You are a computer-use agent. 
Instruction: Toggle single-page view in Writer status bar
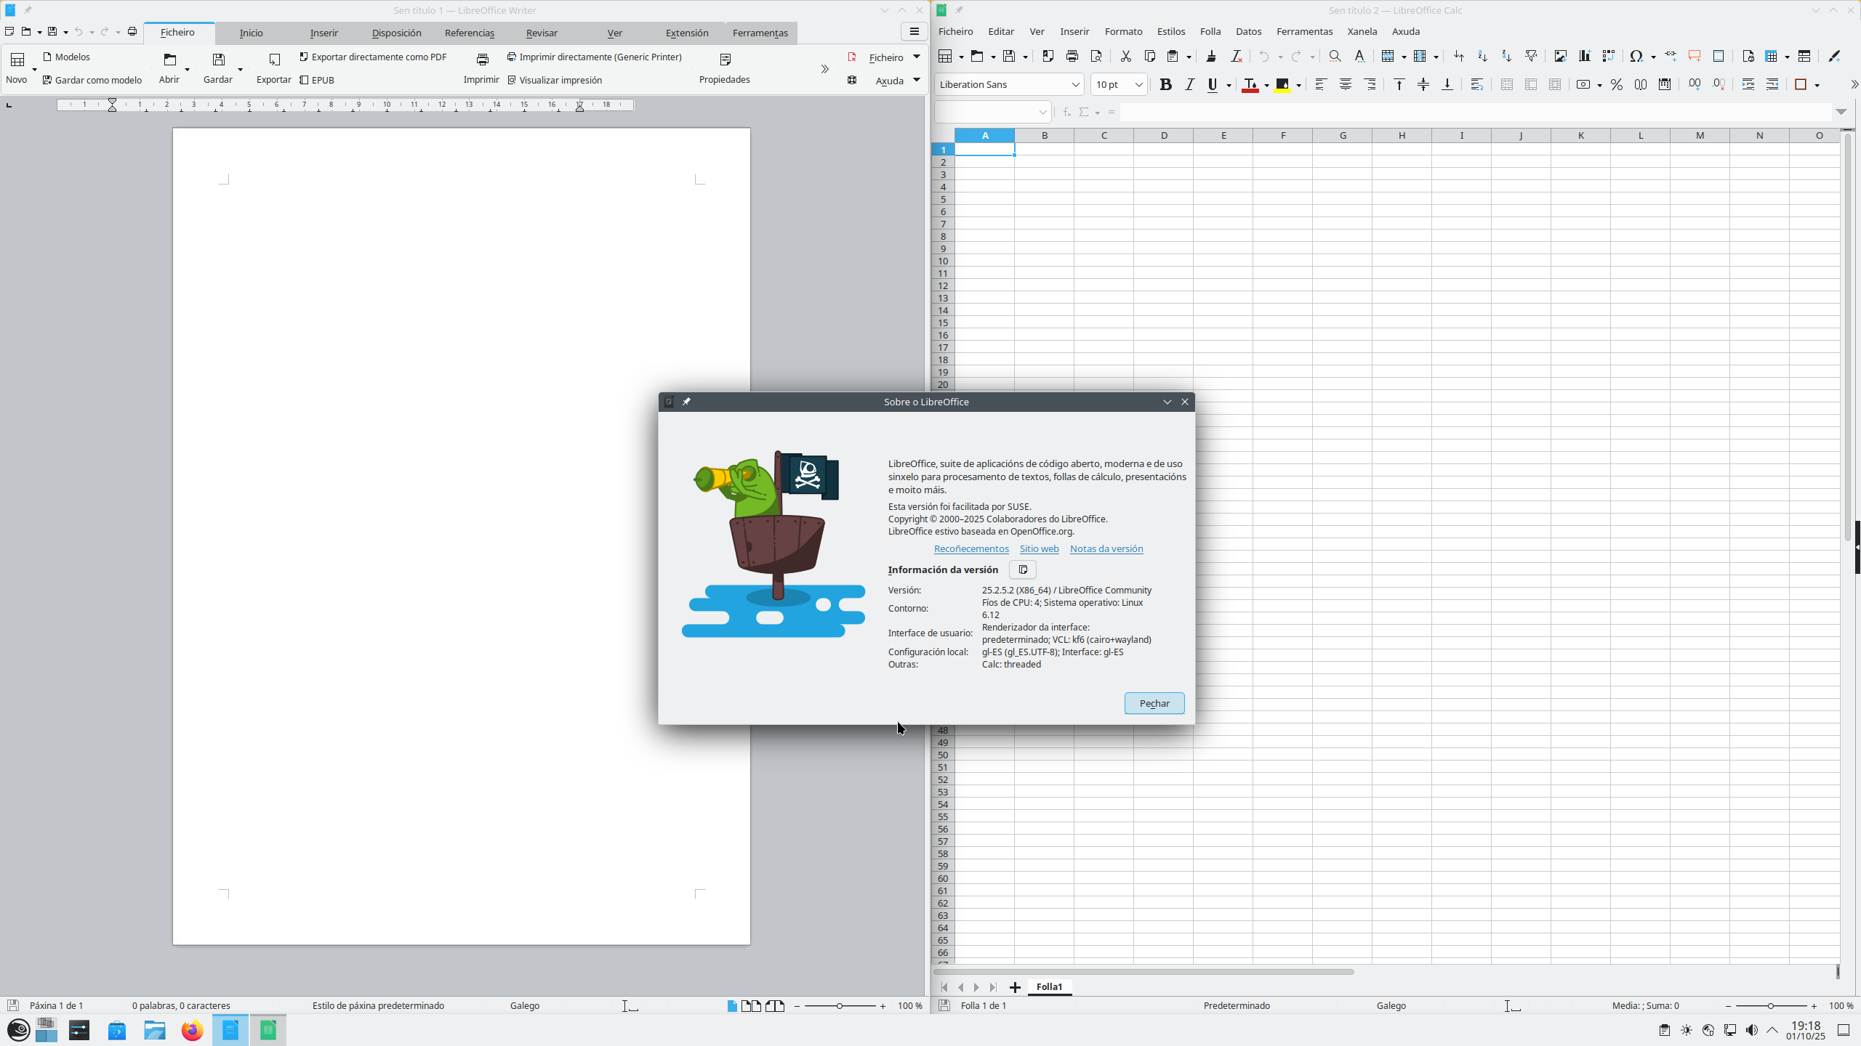731,1006
